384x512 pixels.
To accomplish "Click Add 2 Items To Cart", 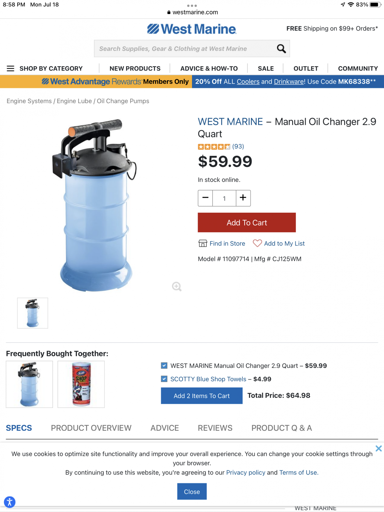I will [202, 396].
